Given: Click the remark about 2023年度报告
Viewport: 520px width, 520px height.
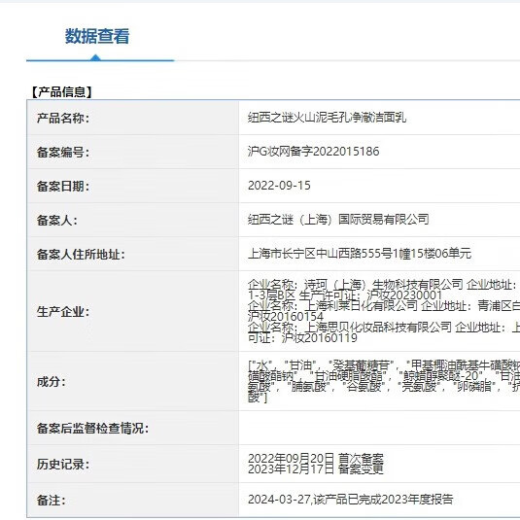Looking at the screenshot, I should tap(351, 500).
